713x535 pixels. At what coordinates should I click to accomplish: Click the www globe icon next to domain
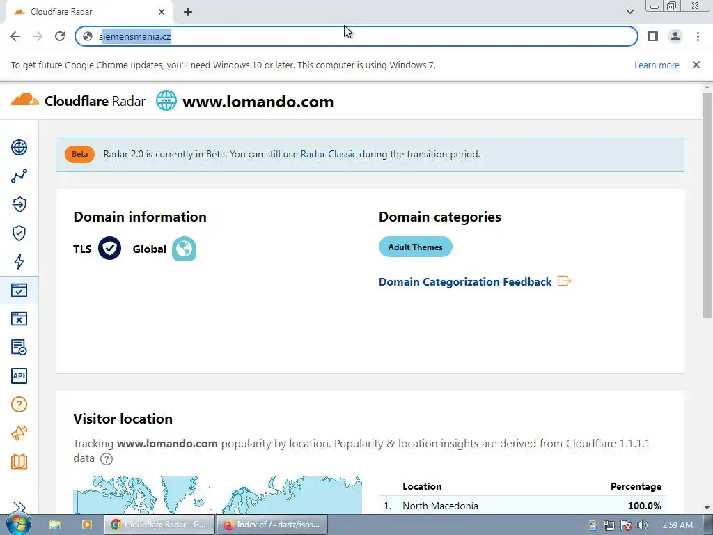coord(166,100)
